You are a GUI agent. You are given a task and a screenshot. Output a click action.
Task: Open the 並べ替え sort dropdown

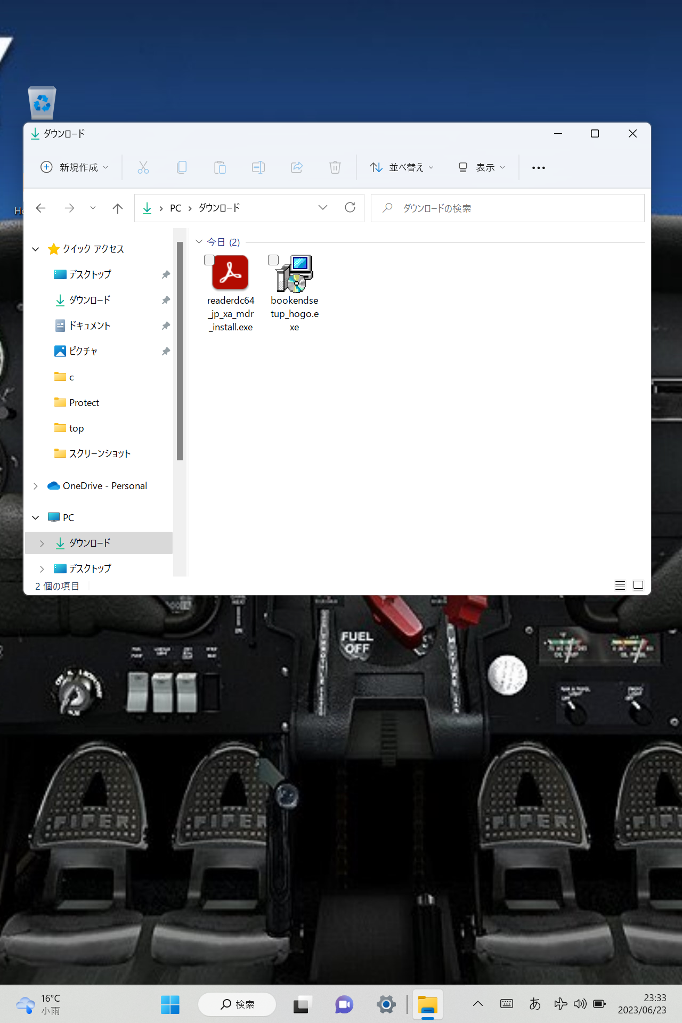coord(402,167)
